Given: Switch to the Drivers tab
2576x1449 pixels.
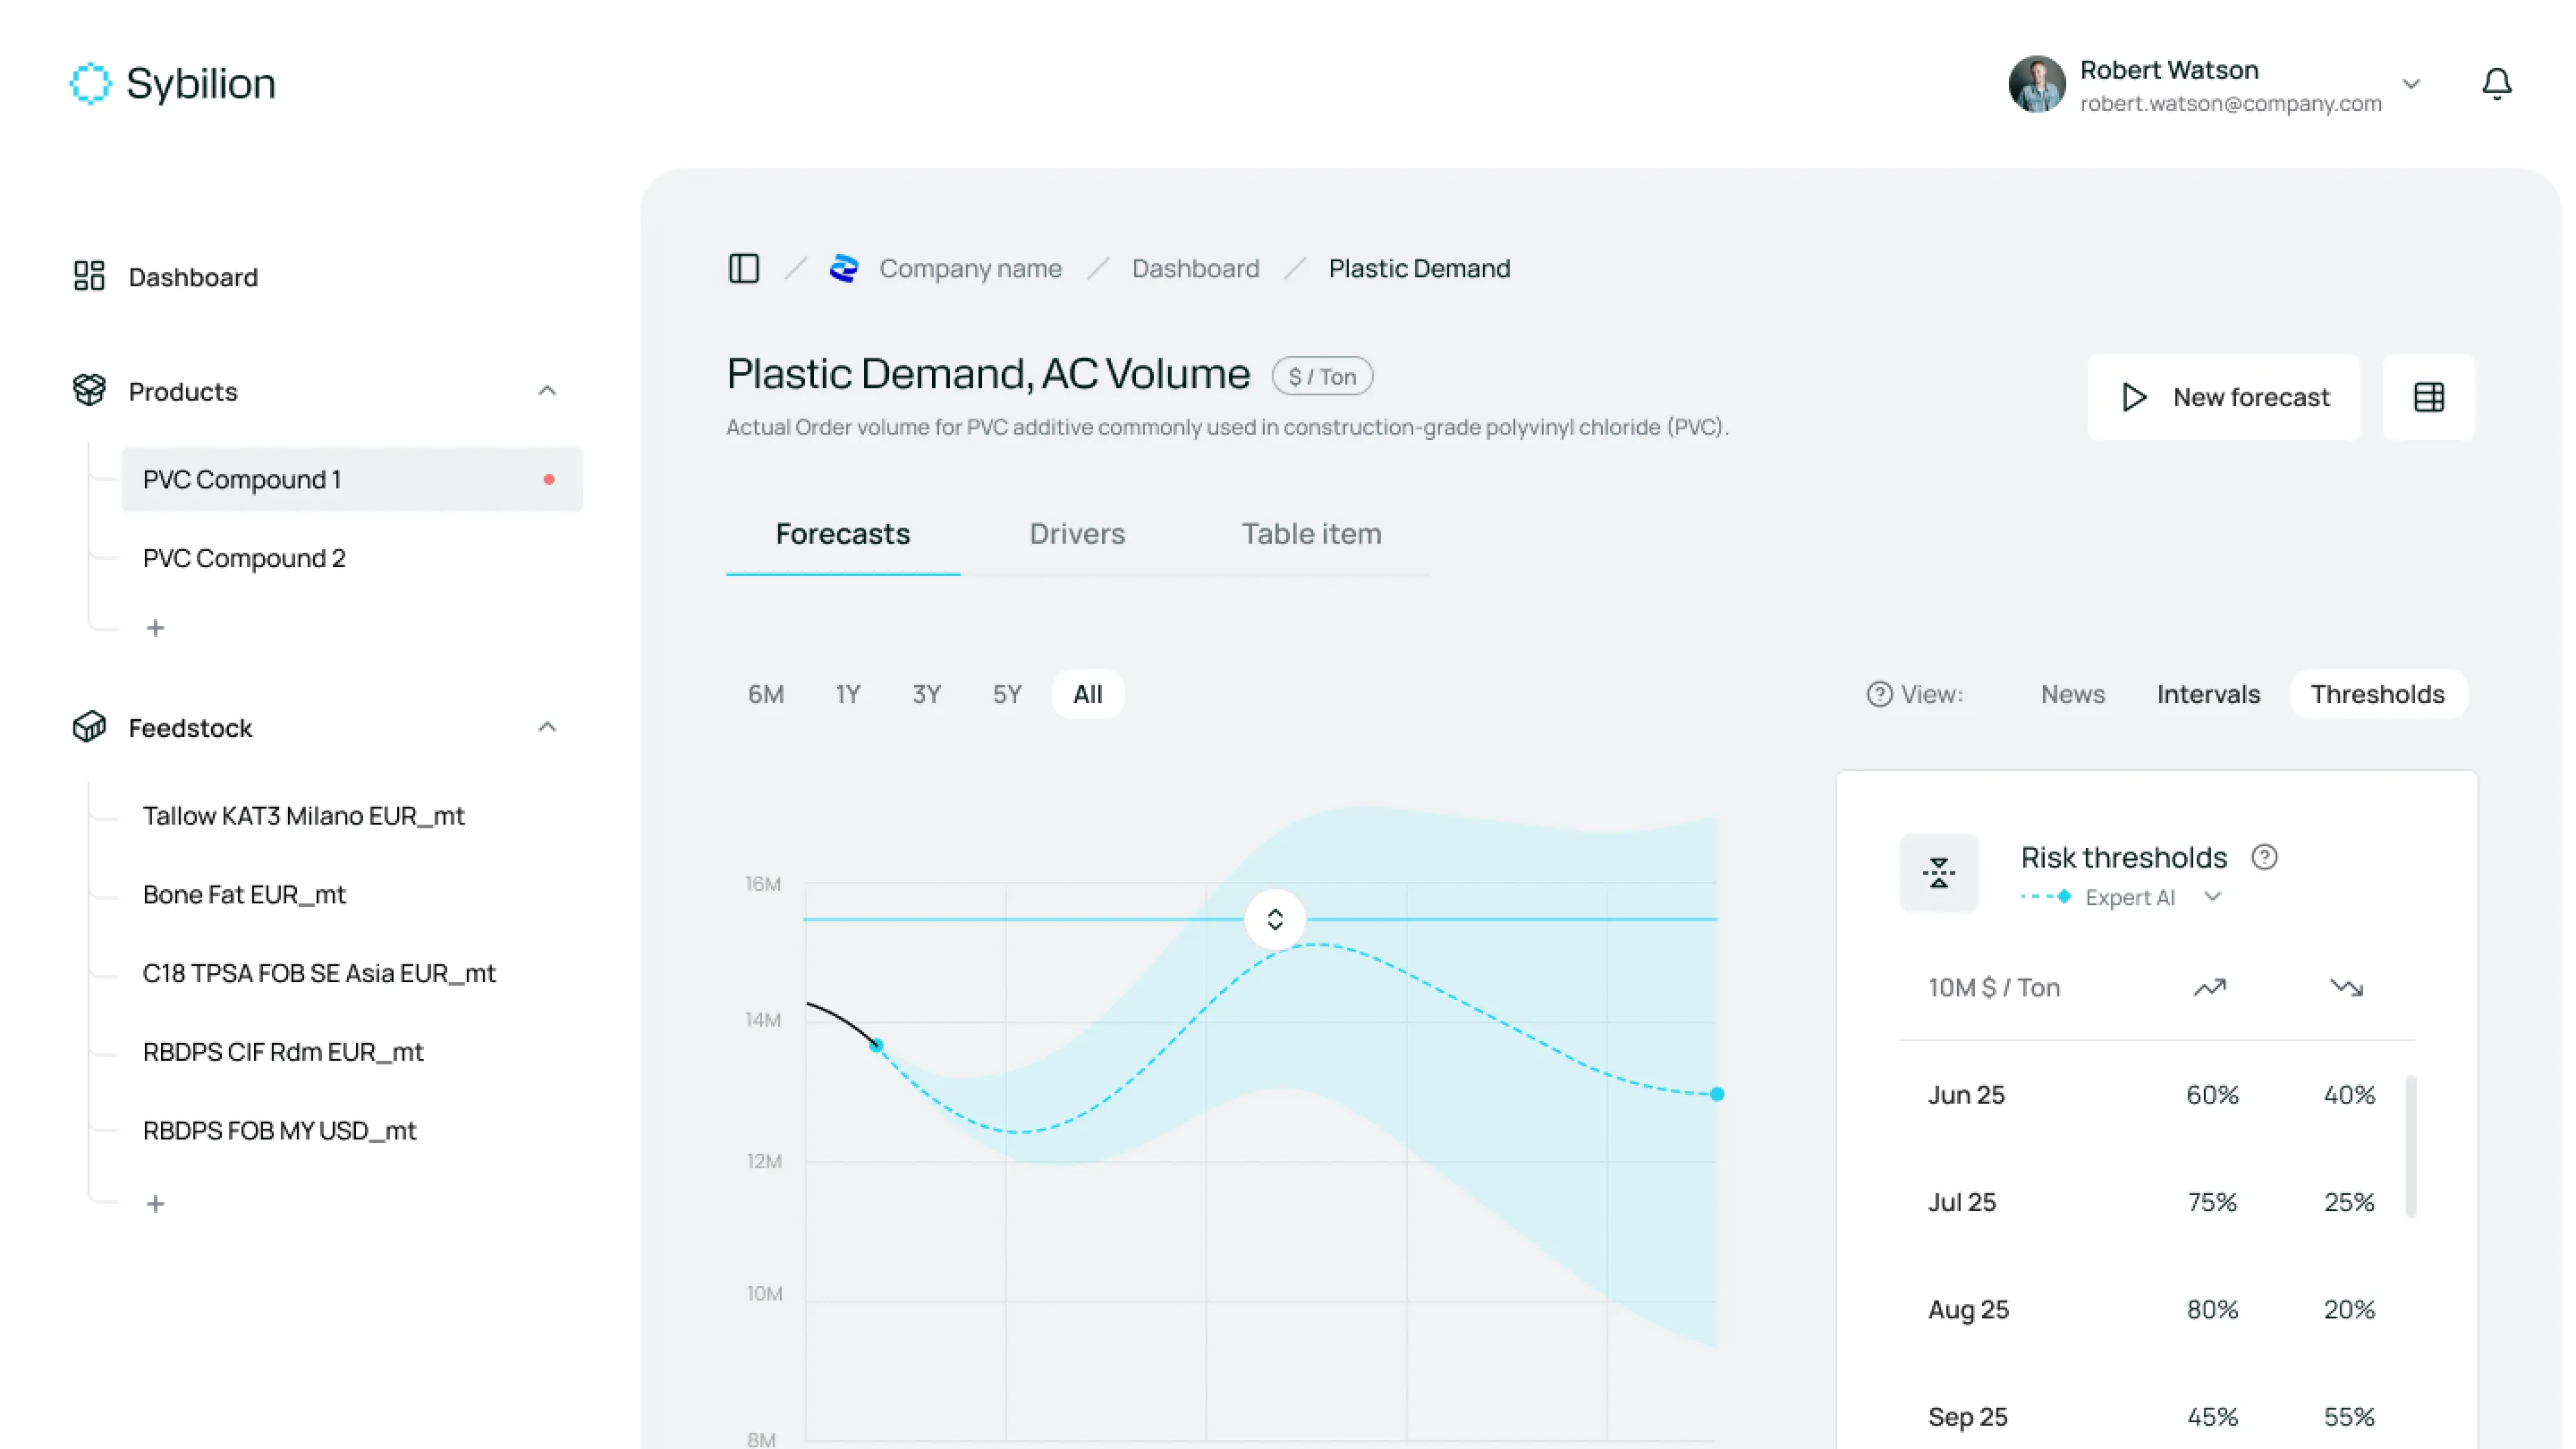Looking at the screenshot, I should coord(1077,534).
